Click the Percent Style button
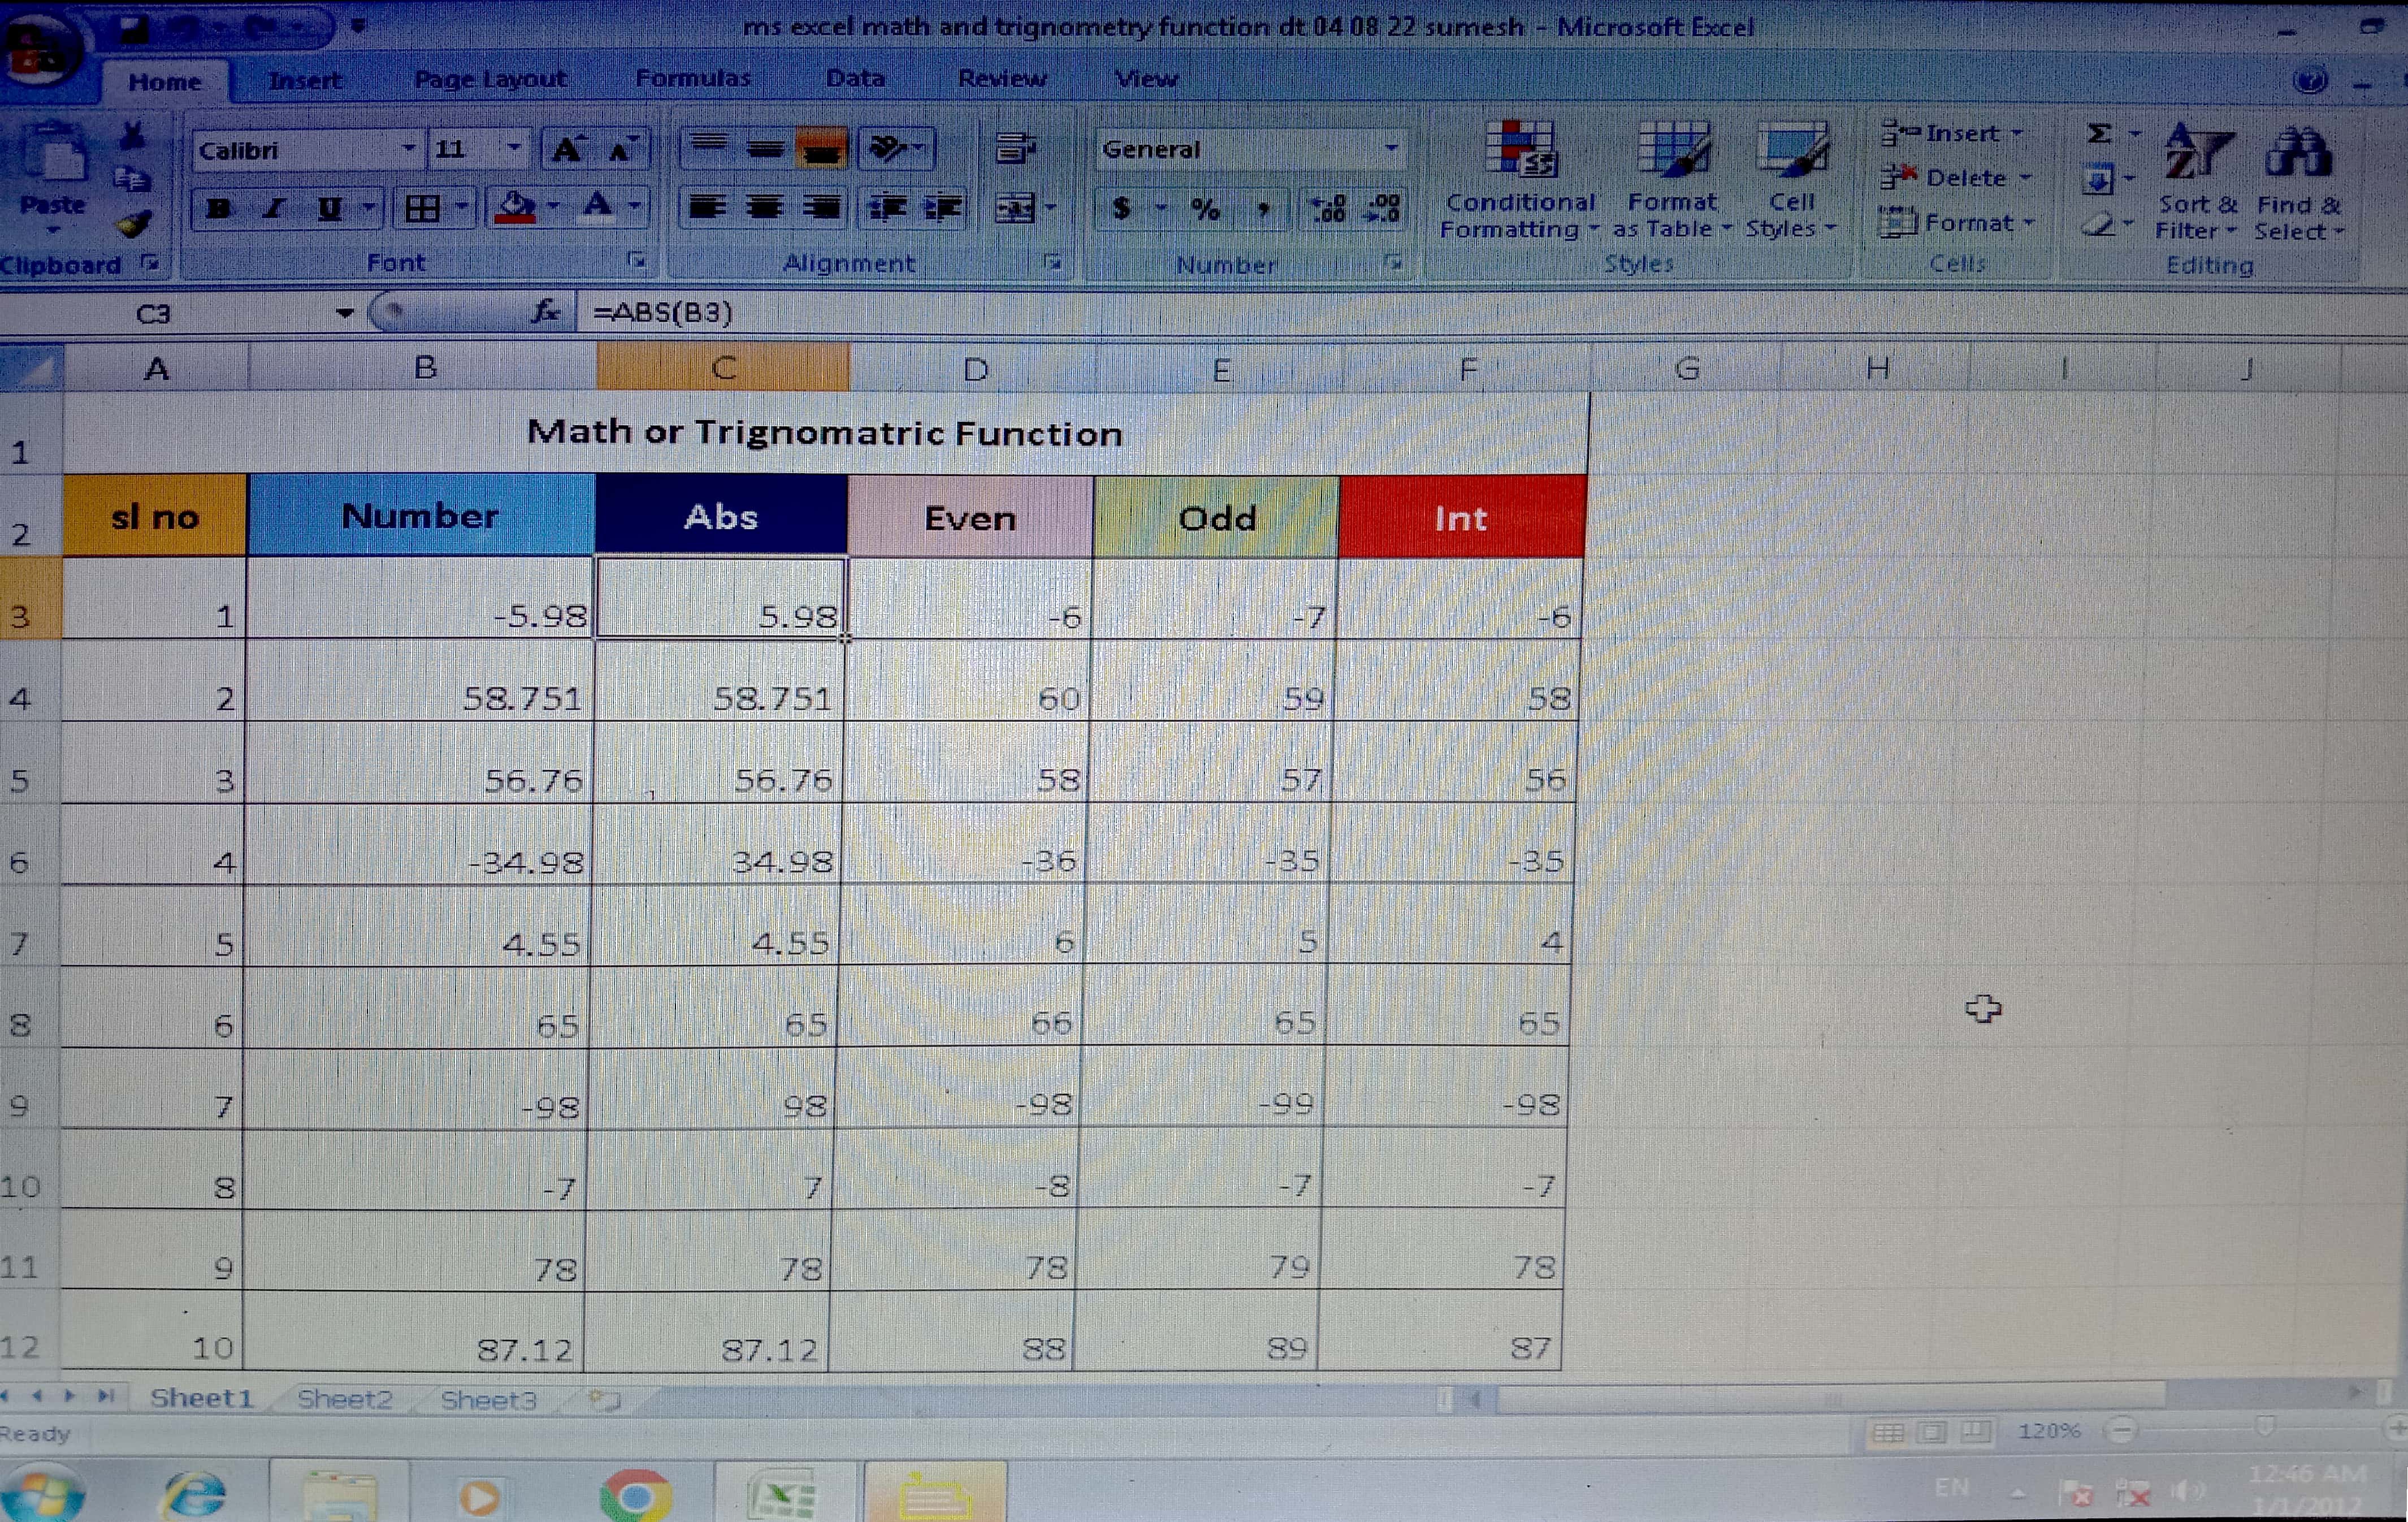The image size is (2408, 1522). coord(1205,209)
